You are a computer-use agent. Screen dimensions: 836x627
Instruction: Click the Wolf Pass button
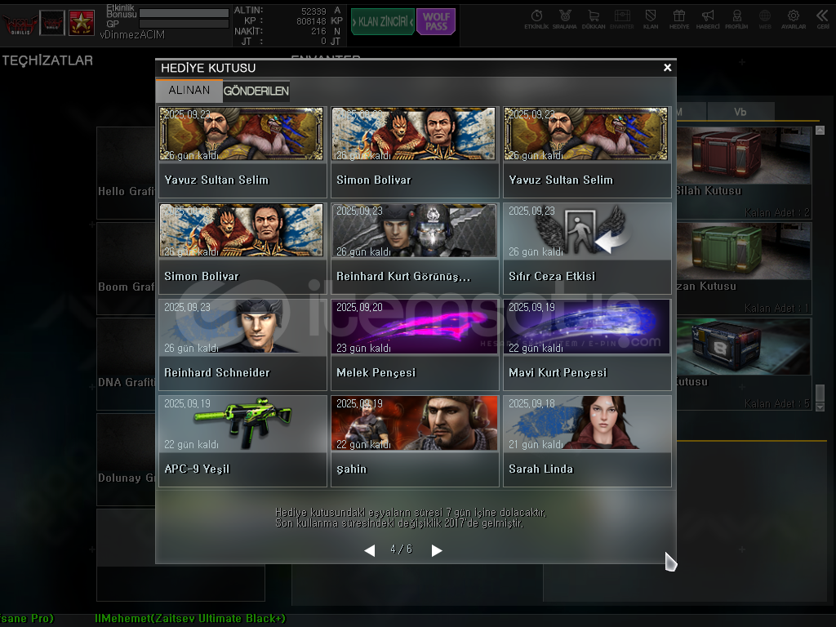436,22
